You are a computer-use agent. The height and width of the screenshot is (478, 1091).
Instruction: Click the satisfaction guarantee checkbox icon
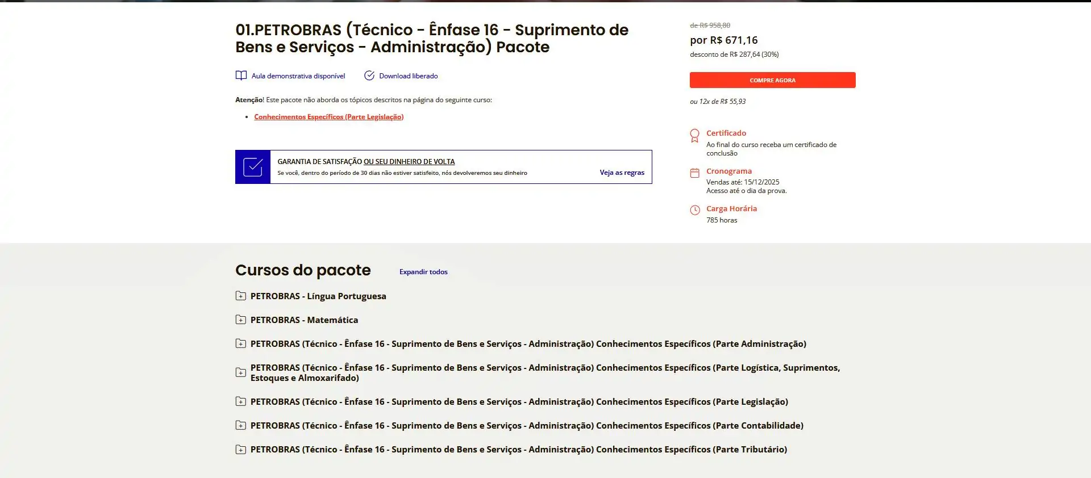(x=253, y=167)
